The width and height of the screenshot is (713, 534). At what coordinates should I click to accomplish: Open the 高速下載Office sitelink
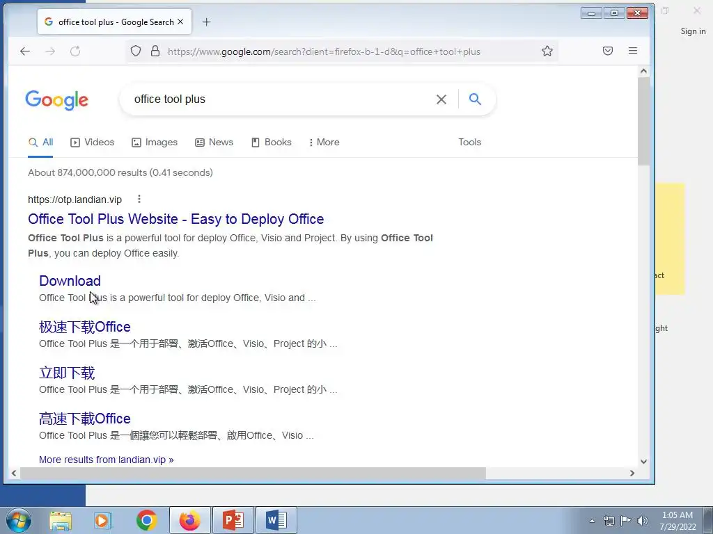(x=84, y=419)
